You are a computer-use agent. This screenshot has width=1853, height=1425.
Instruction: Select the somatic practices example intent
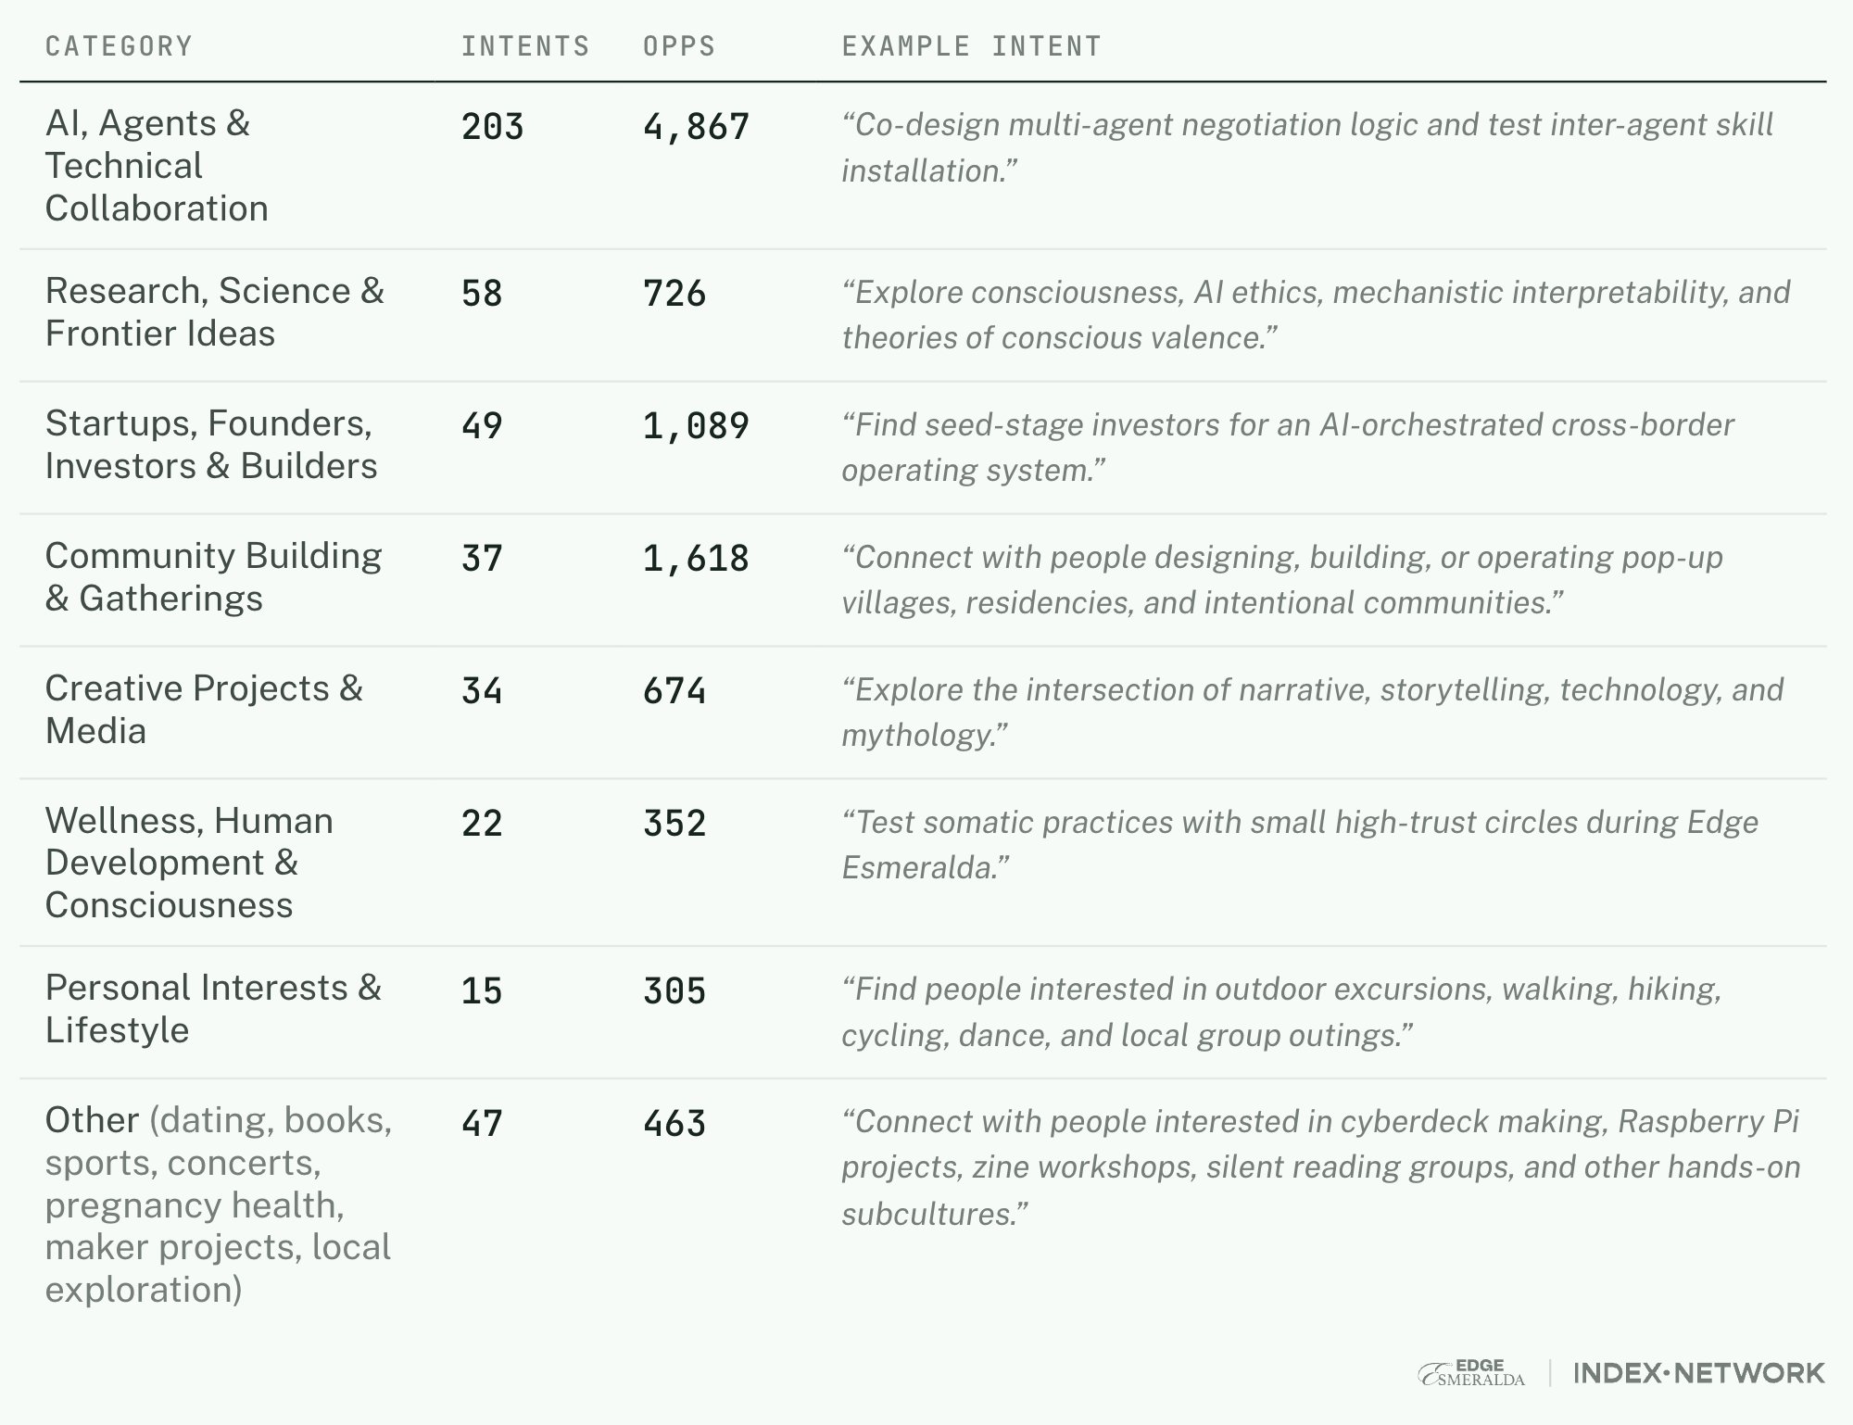pyautogui.click(x=1299, y=845)
